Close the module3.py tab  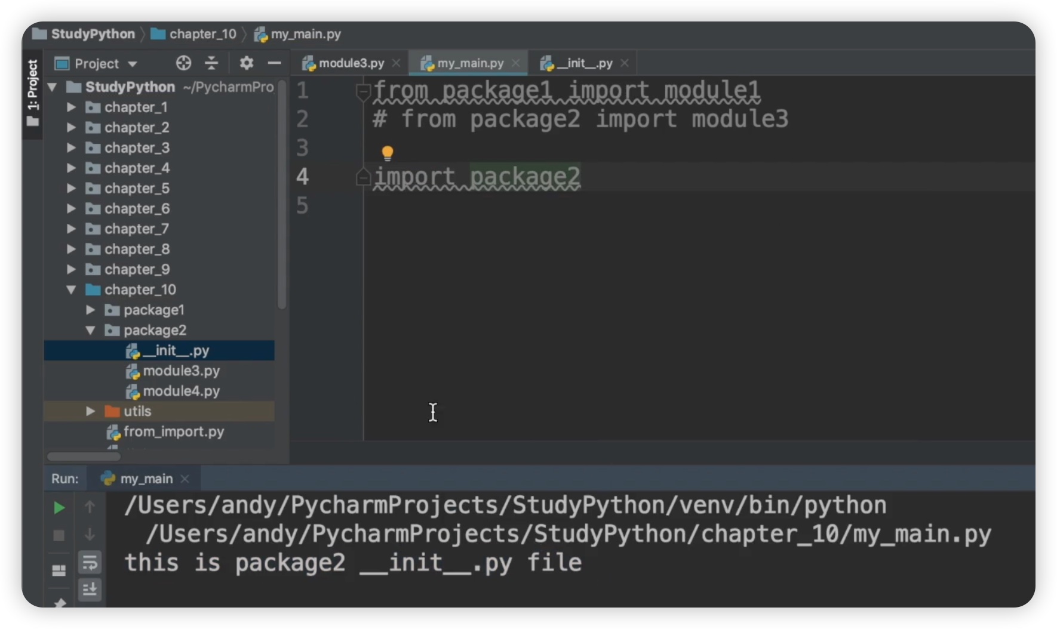click(x=396, y=63)
